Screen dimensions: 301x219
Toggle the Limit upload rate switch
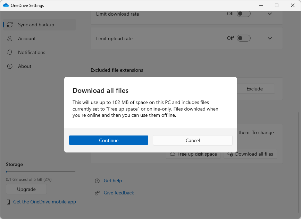click(244, 38)
